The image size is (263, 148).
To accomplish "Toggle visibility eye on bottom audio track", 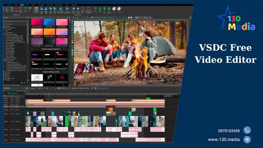I will (x=11, y=140).
